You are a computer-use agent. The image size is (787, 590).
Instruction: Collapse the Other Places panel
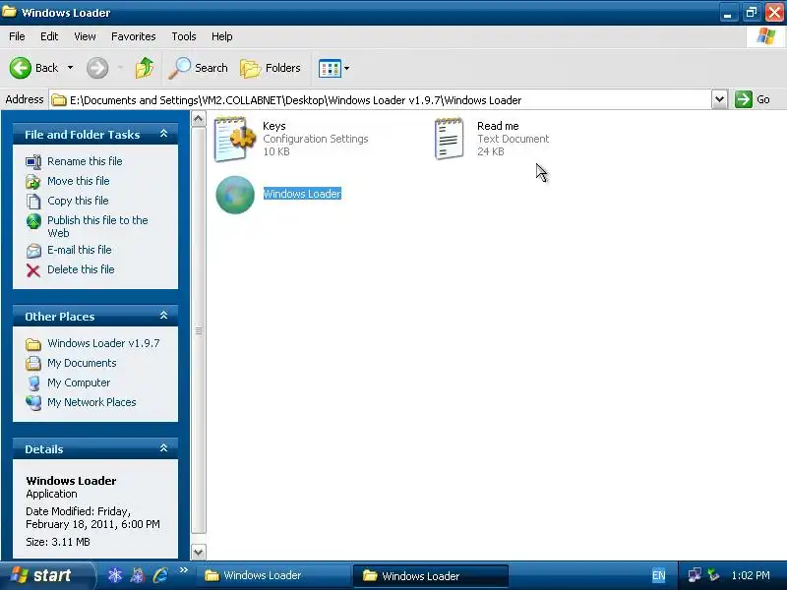[x=163, y=316]
